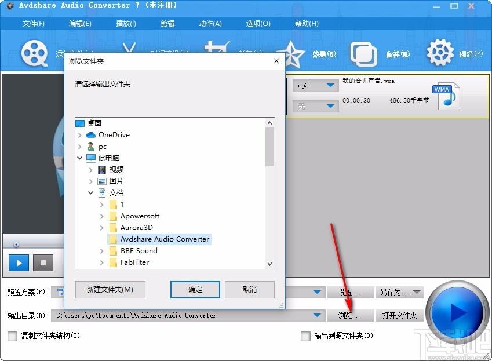This screenshot has width=492, height=361.
Task: Open the 另存为 dropdown button
Action: click(399, 292)
